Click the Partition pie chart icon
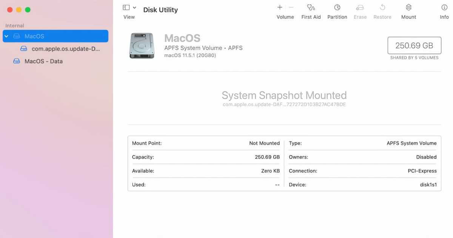The image size is (453, 238). [337, 8]
